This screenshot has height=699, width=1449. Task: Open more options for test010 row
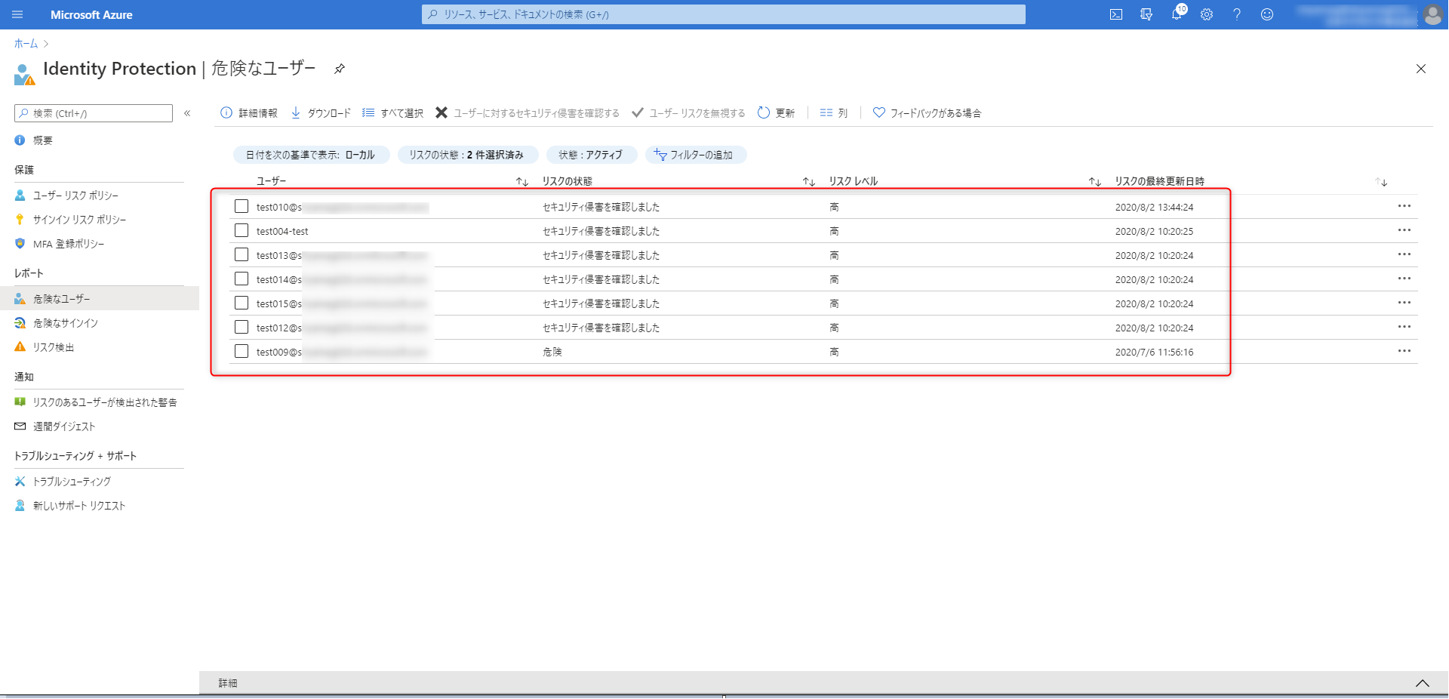(1404, 206)
